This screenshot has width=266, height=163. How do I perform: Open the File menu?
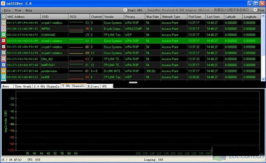coord(7,10)
